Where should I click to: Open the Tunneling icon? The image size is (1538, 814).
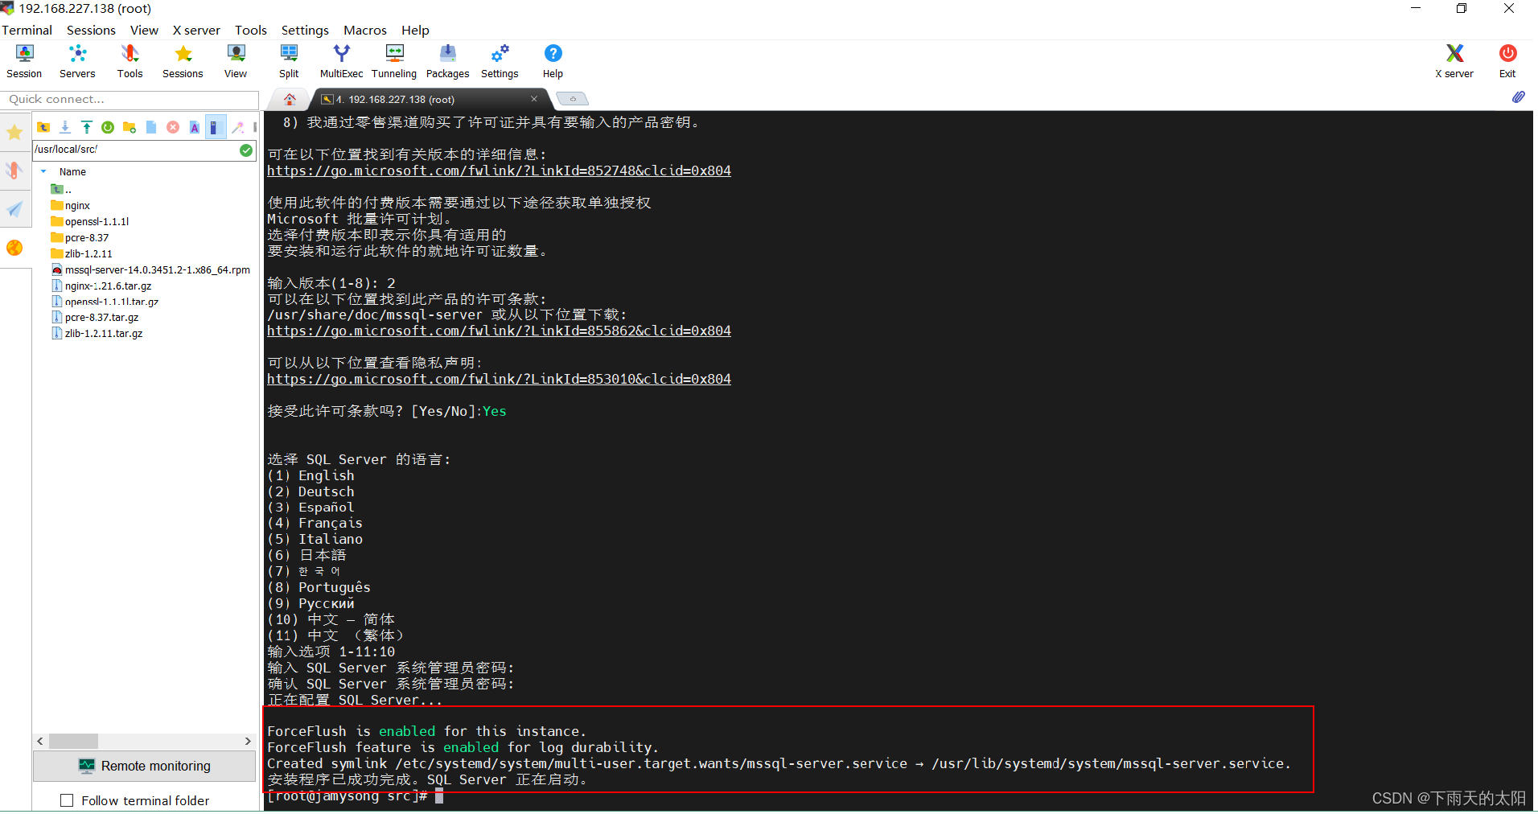point(394,61)
